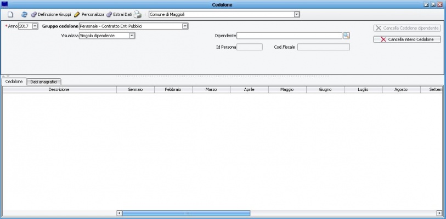Click the Personalizza pencil tool
Screen dimensions: 446x219
click(89, 14)
